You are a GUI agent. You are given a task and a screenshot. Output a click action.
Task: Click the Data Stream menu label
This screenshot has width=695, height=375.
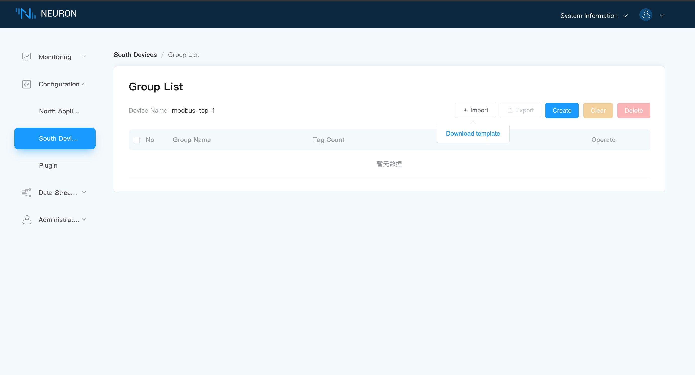pos(58,193)
